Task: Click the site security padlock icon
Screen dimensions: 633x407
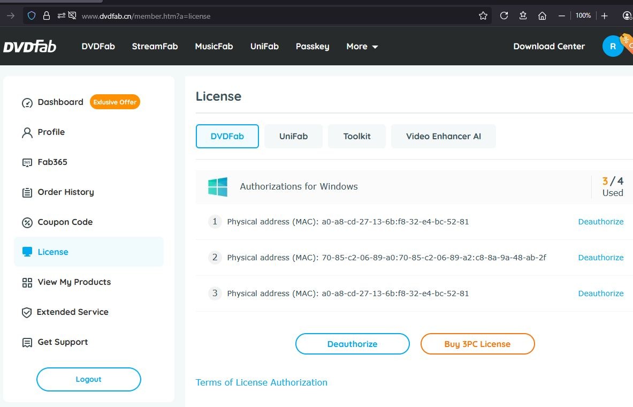Action: coord(47,16)
